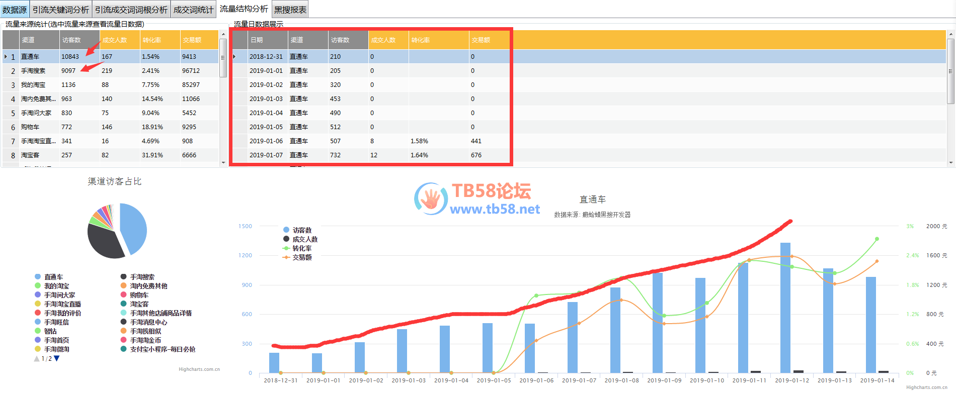Sort channel table by 访客数 header
Viewport: 956px width, 398px height.
tap(71, 40)
